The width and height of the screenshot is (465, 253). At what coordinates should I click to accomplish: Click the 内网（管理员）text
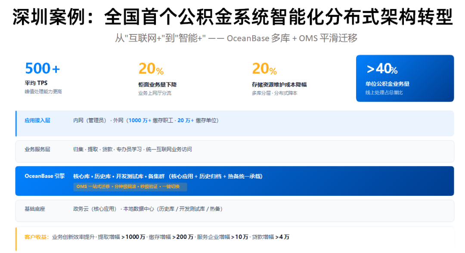pyautogui.click(x=90, y=120)
